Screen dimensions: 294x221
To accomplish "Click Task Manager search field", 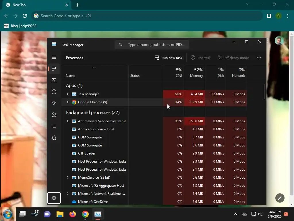I will [x=152, y=45].
